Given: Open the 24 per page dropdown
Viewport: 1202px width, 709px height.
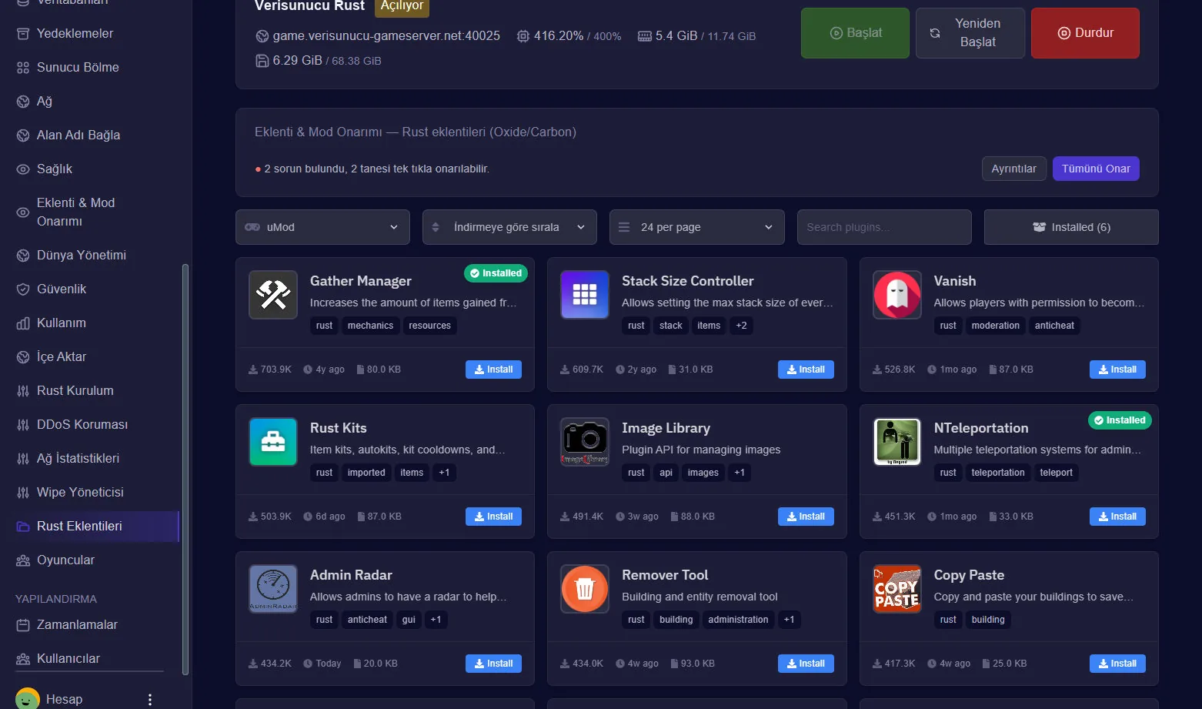Looking at the screenshot, I should click(697, 227).
